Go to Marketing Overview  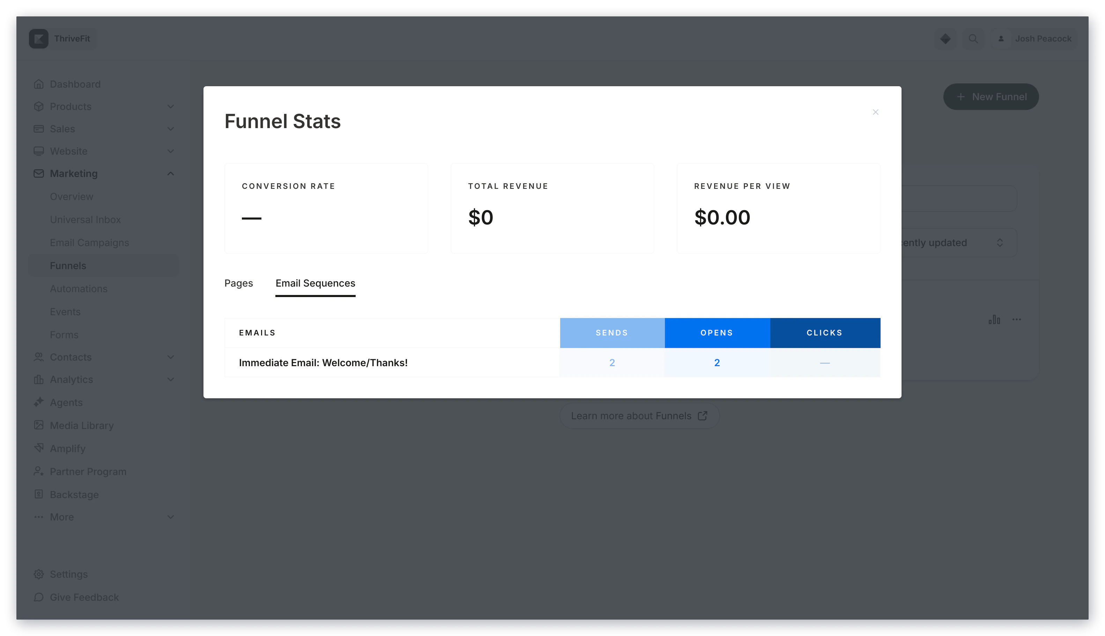71,197
